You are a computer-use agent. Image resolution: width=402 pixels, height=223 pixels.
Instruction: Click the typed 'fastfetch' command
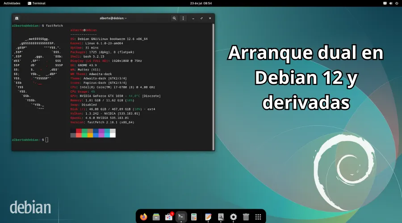pyautogui.click(x=54, y=25)
